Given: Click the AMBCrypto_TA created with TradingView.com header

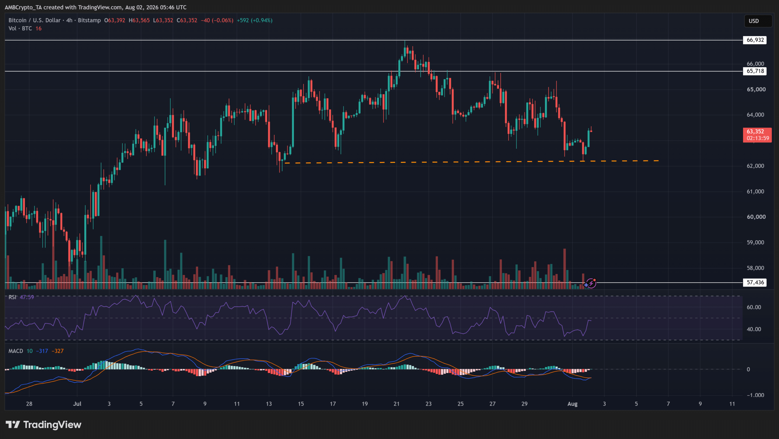Looking at the screenshot, I should pyautogui.click(x=96, y=7).
